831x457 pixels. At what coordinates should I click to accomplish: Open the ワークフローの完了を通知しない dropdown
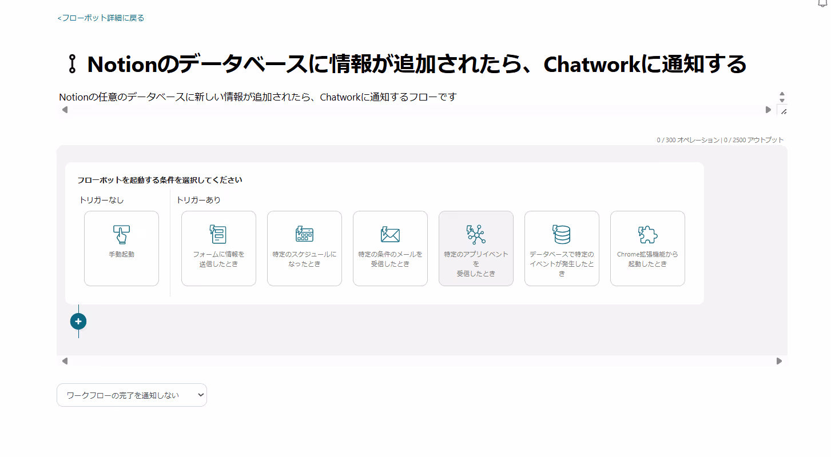(x=132, y=395)
